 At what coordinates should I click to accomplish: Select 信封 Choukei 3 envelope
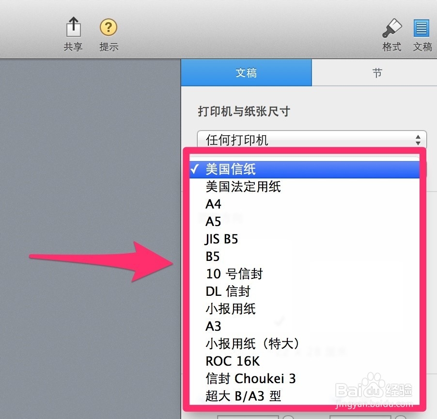[x=304, y=379]
